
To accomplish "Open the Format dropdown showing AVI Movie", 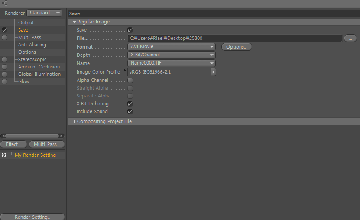I will click(x=172, y=47).
